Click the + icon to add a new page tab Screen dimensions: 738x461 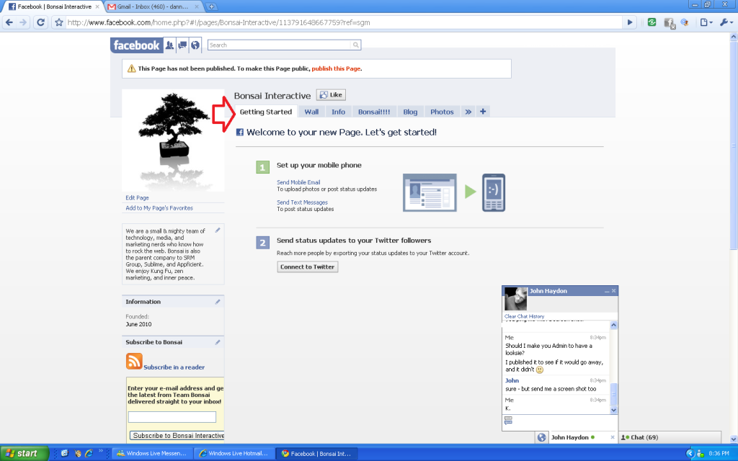point(483,112)
